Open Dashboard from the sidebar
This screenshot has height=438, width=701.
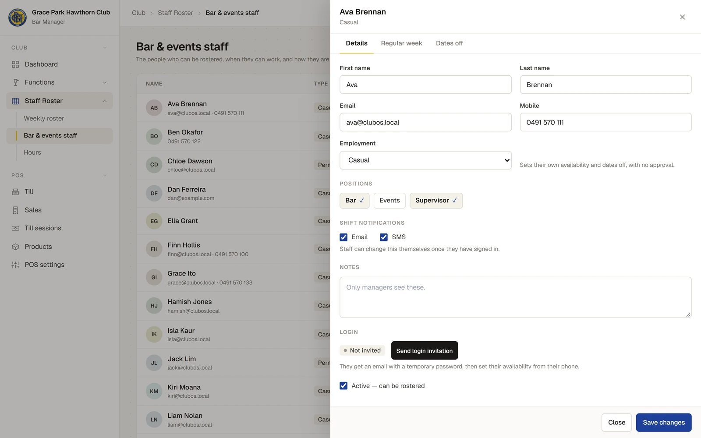59,64
